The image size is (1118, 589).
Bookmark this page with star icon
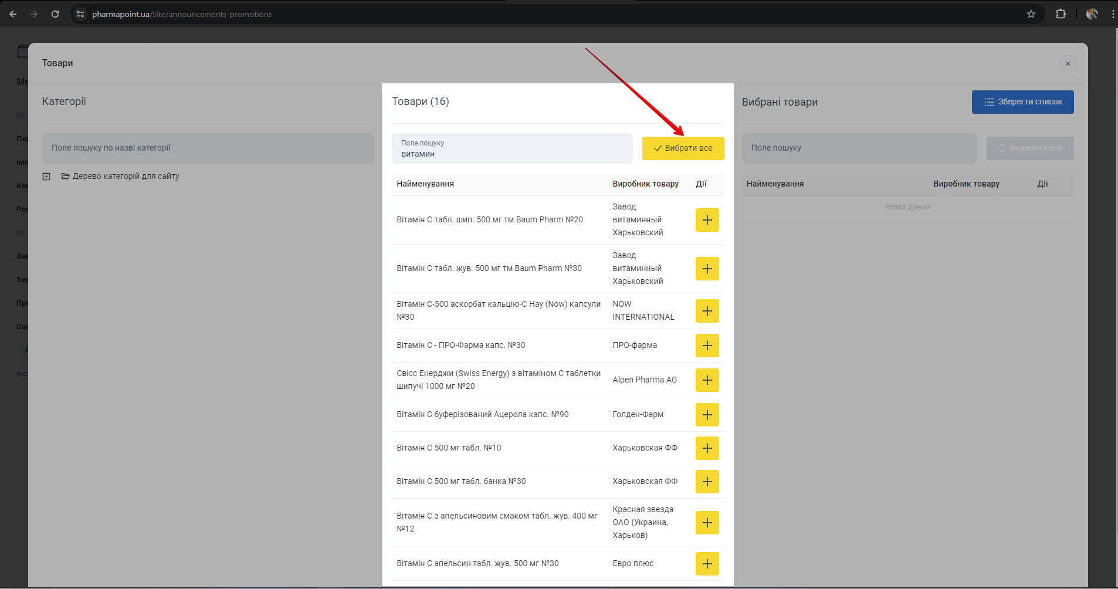pos(1031,14)
